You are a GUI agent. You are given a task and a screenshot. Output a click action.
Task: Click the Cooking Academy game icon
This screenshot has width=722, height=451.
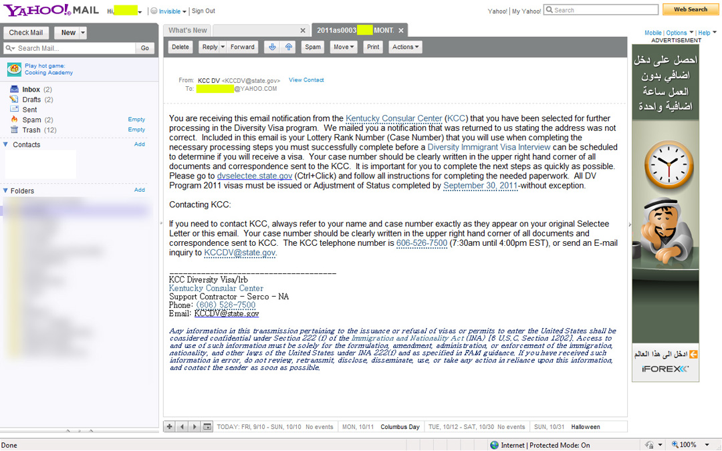(x=14, y=69)
